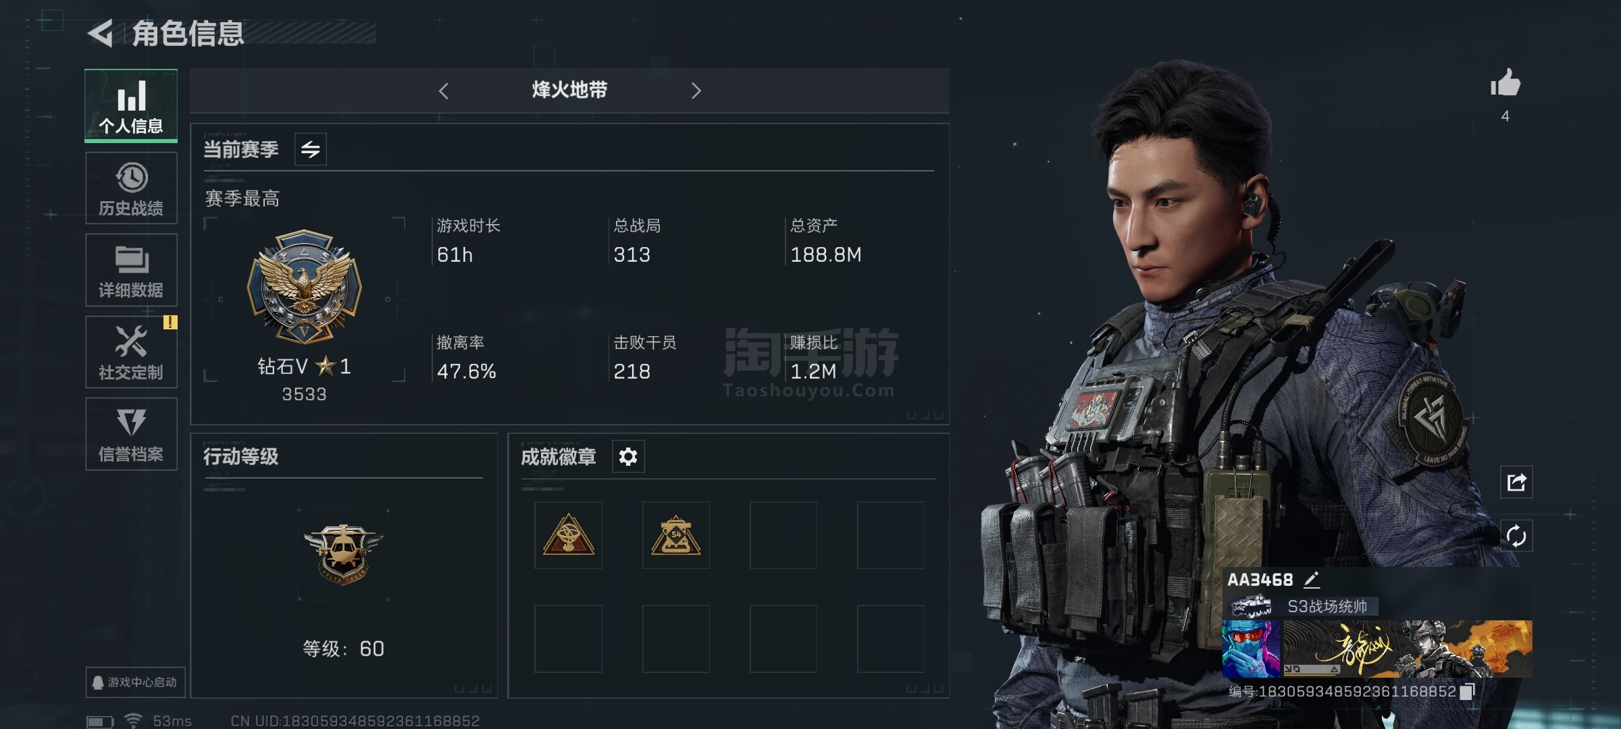Click the Diamond V rank emblem
1621x729 pixels.
coord(304,287)
